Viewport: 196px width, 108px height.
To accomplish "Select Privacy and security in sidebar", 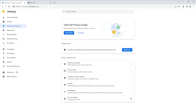I will (13, 26).
